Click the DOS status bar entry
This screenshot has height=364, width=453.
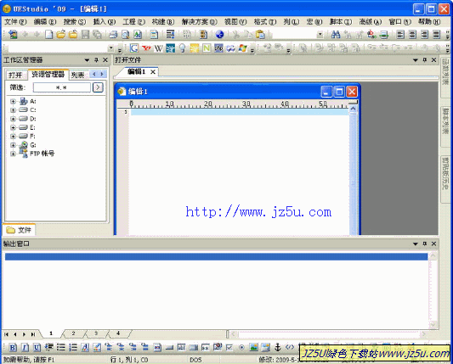pyautogui.click(x=195, y=360)
